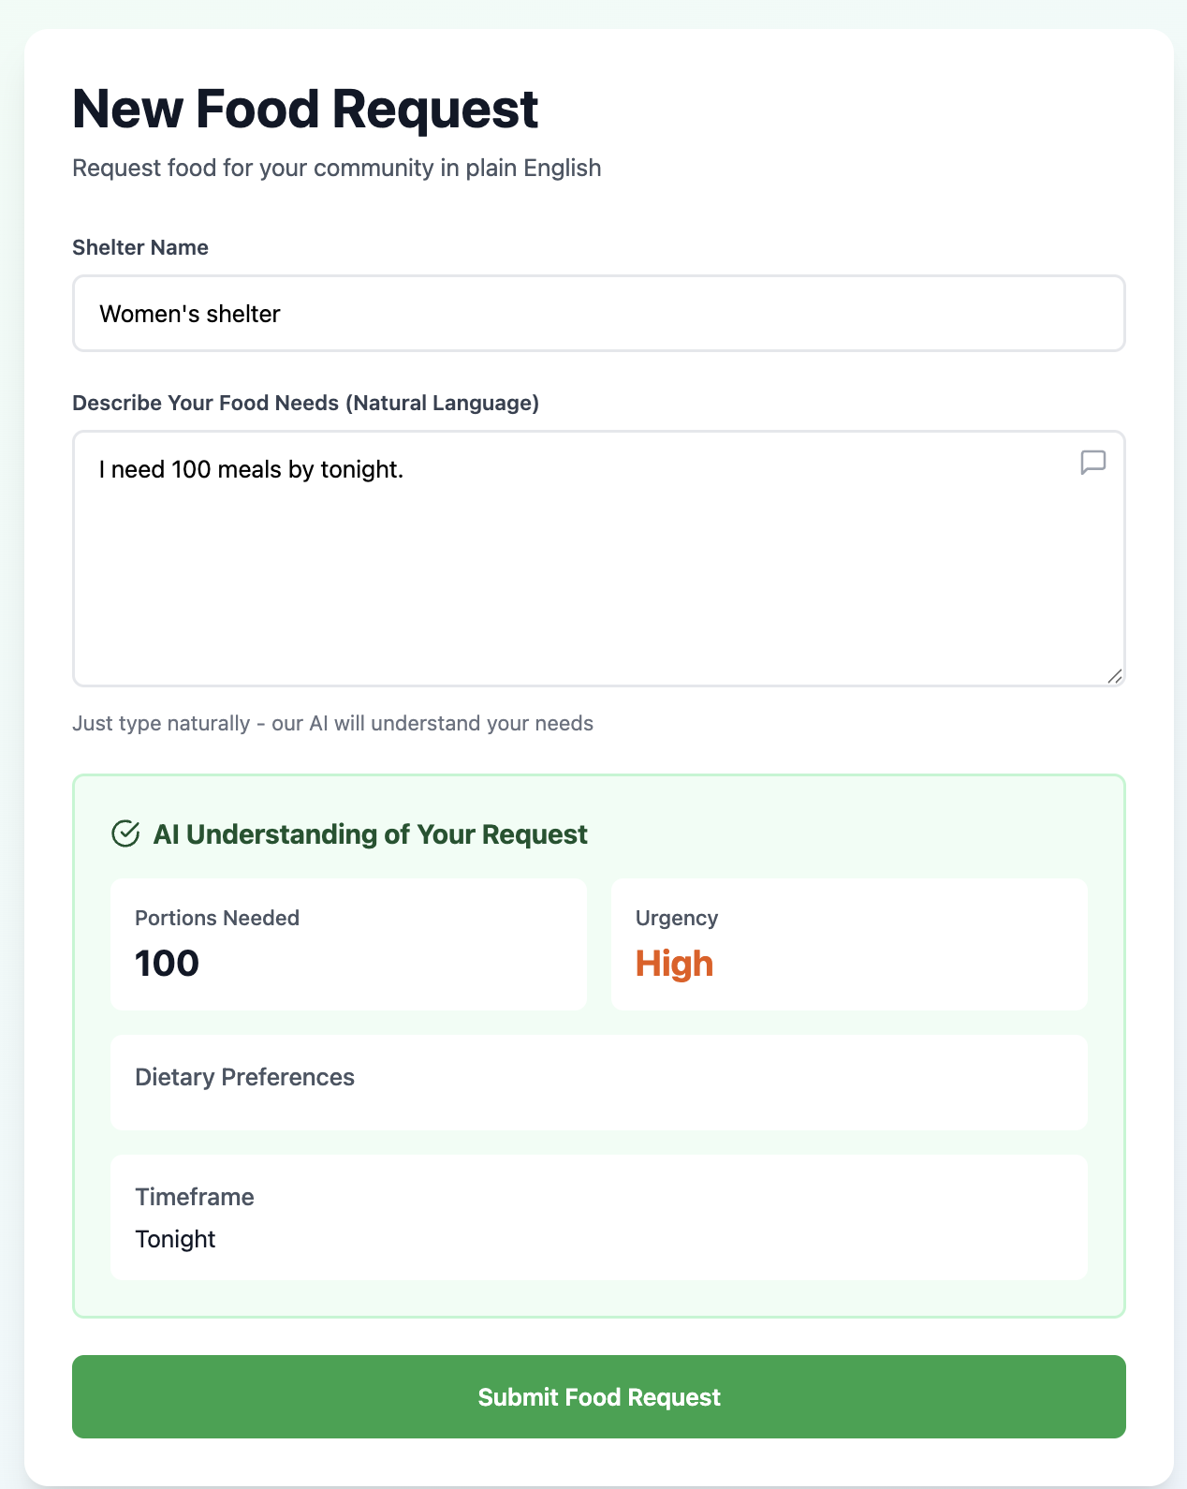The width and height of the screenshot is (1187, 1489).
Task: Click the 'Women's shelter' text in field
Action: point(190,314)
